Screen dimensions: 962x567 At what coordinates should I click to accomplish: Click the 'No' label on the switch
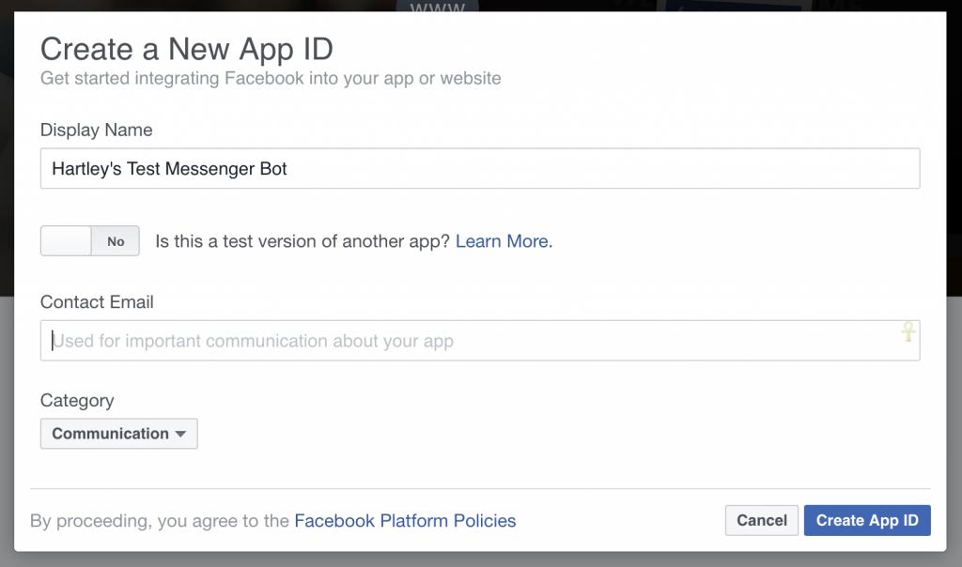tap(116, 241)
